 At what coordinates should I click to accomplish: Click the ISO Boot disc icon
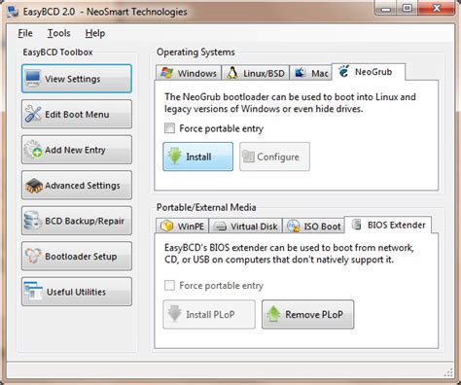point(294,226)
